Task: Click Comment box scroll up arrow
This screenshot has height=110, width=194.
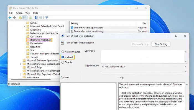Action: 186,52
